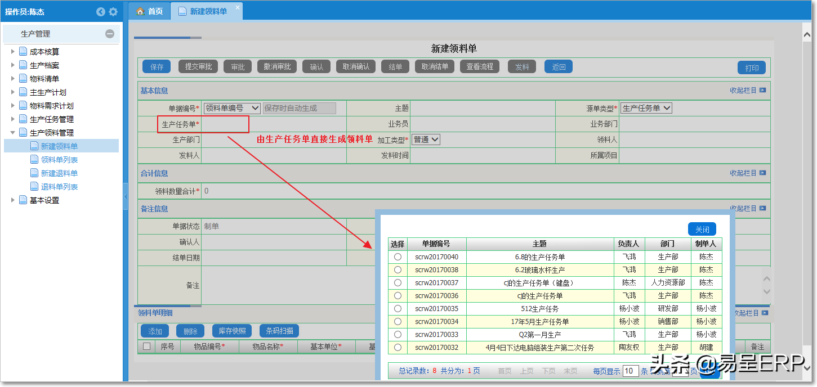The height and width of the screenshot is (387, 817).
Task: Open 领料单列表 in the sidebar
Action: click(x=59, y=160)
